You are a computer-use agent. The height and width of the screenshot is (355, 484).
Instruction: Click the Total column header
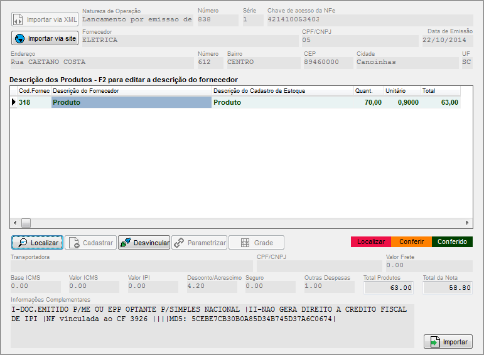point(441,91)
